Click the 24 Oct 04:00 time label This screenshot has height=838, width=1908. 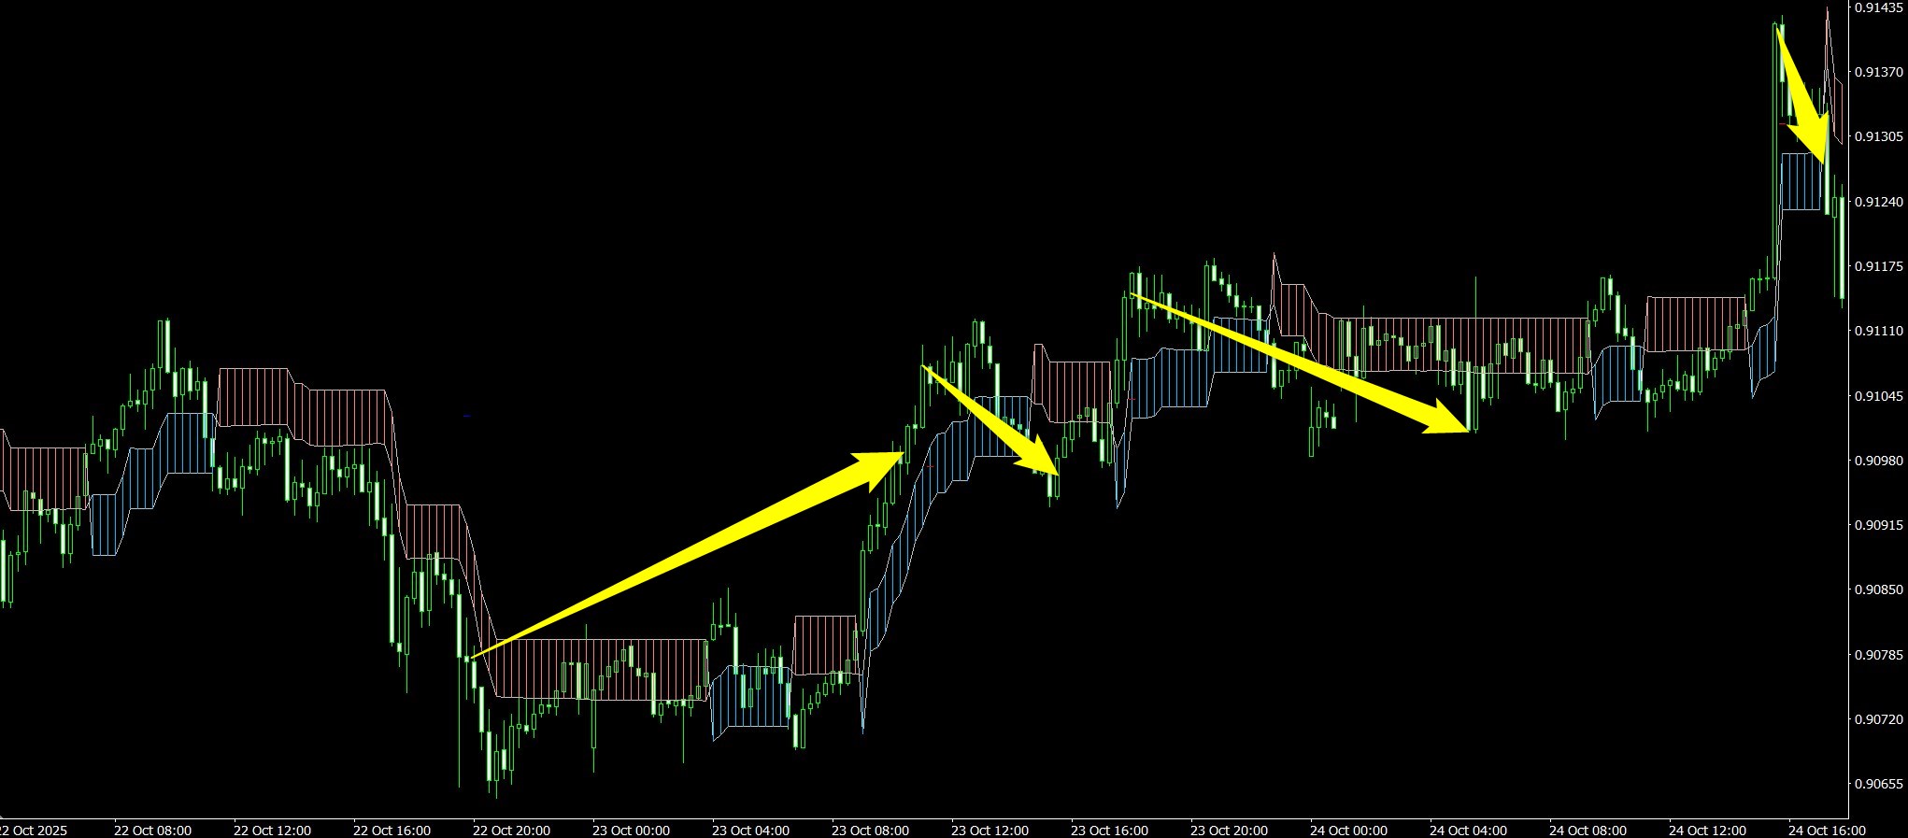1468,830
